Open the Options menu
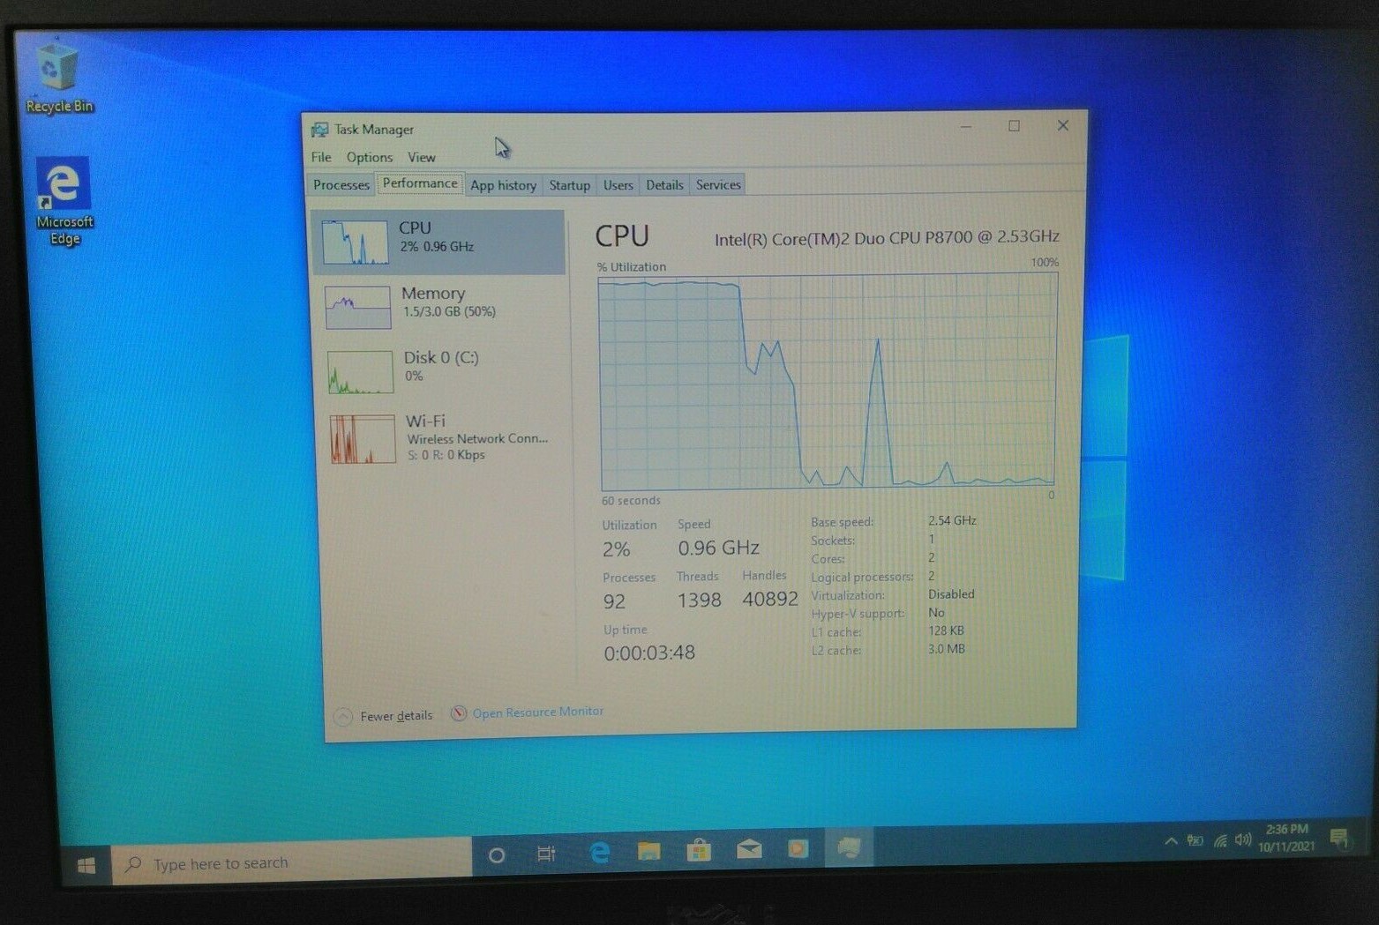 (x=369, y=157)
